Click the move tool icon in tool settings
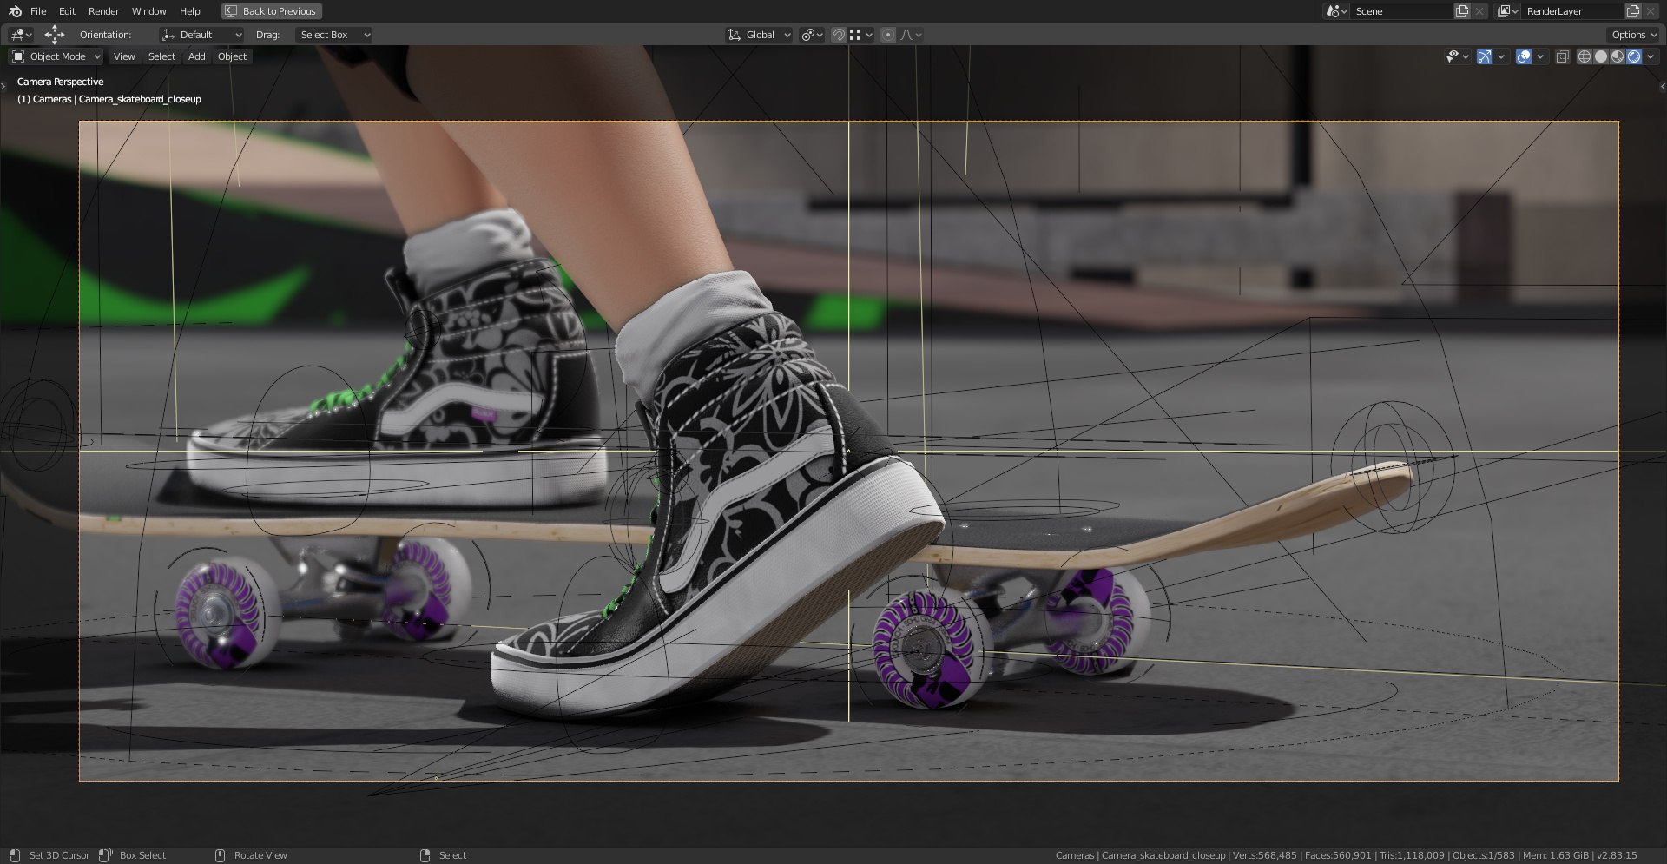Image resolution: width=1667 pixels, height=864 pixels. pyautogui.click(x=55, y=35)
